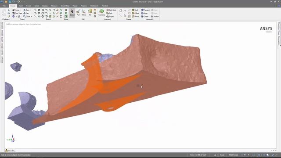
Task: Click the view orientation triad
Action: [11, 139]
